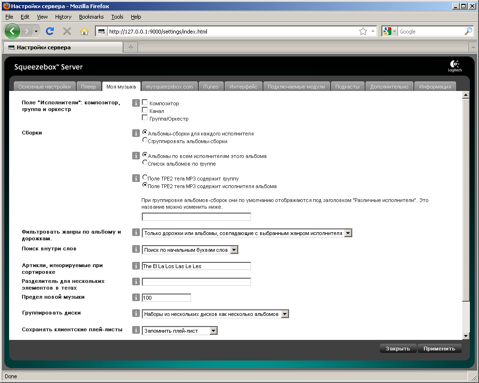Viewport: 479px width, 383px height.
Task: Switch to Подключаемые модули tab
Action: coord(297,87)
